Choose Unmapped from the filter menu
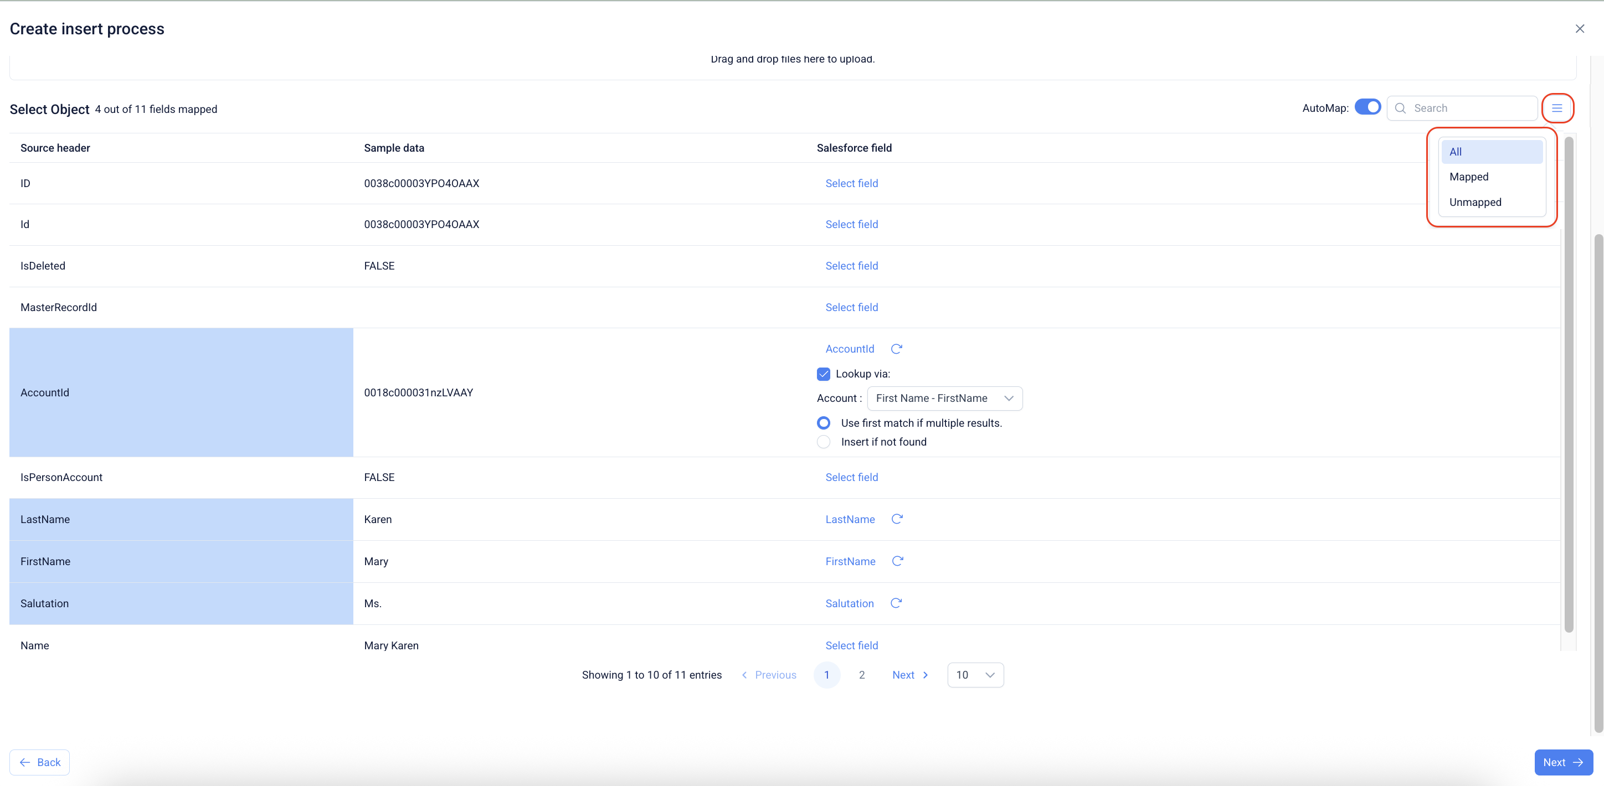This screenshot has width=1604, height=786. (x=1474, y=202)
